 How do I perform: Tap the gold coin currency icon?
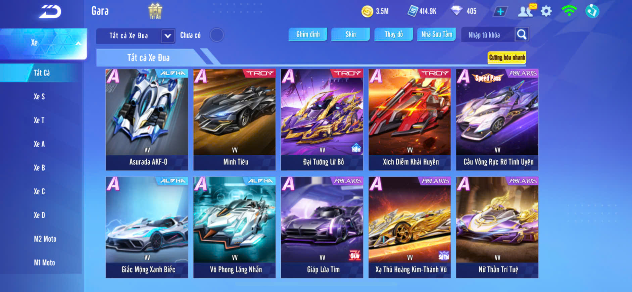coord(367,11)
